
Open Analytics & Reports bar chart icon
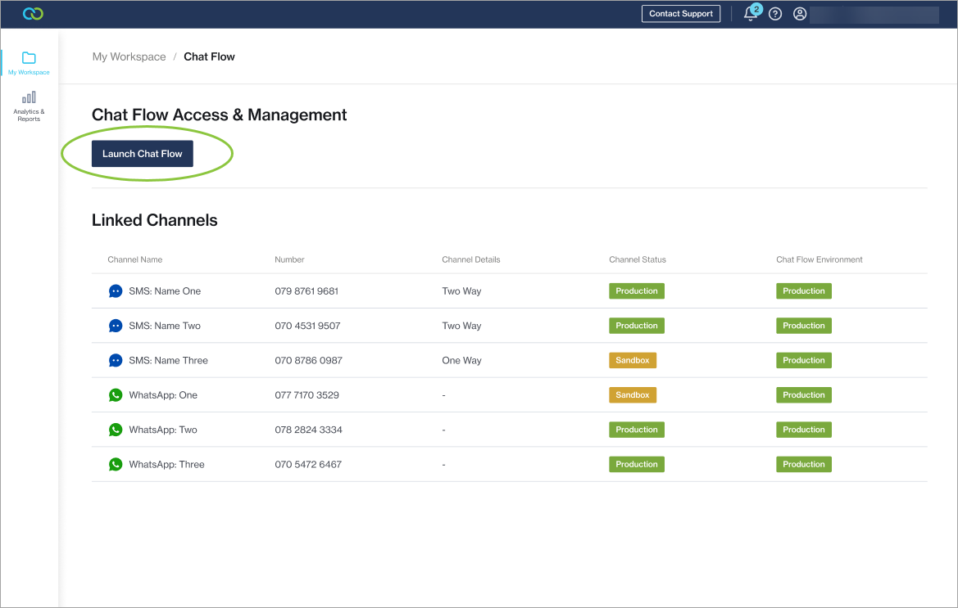point(29,97)
